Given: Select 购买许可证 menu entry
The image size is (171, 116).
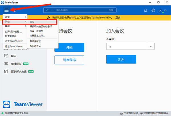Looking at the screenshot, I should pos(43,46).
